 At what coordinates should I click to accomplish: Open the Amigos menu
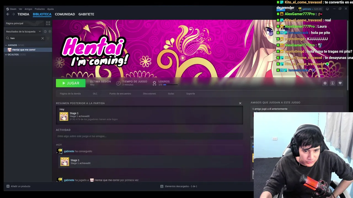[x=28, y=9]
